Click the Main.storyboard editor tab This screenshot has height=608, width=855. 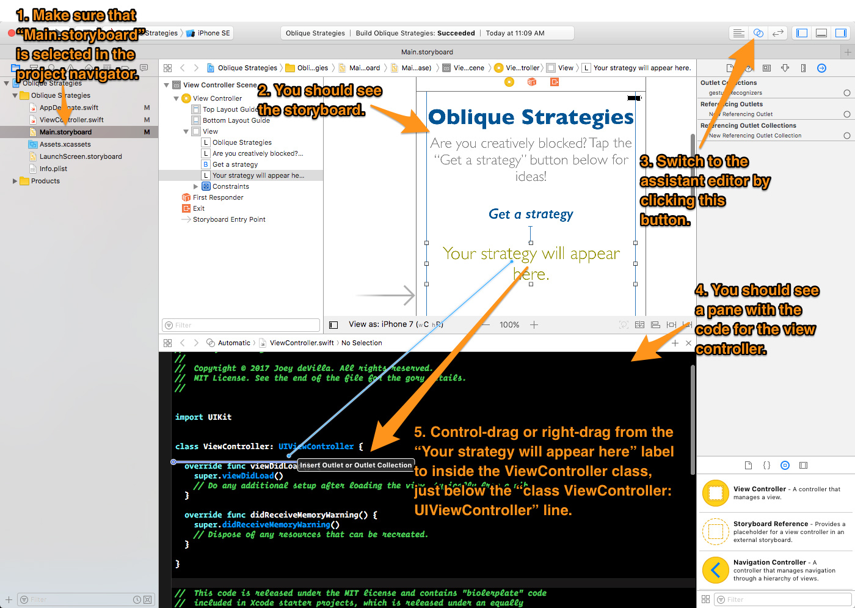(427, 52)
